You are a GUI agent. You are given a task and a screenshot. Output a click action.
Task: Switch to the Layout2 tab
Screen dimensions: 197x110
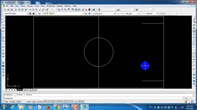[33, 90]
